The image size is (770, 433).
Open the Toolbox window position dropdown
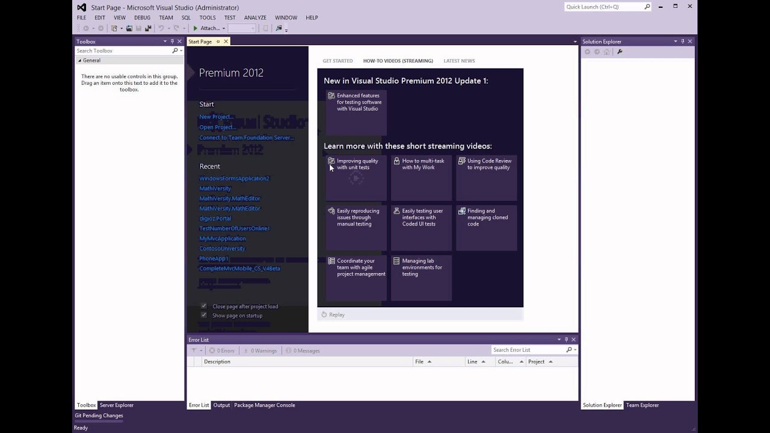tap(165, 41)
